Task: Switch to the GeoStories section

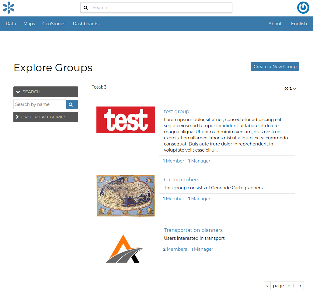Action: tap(54, 23)
